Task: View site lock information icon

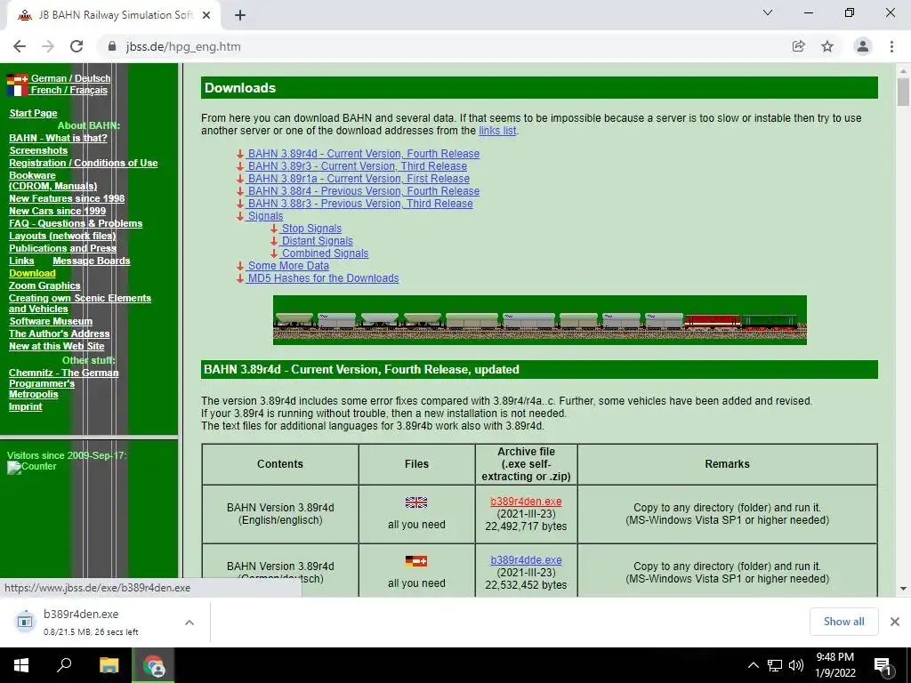Action: 113,46
